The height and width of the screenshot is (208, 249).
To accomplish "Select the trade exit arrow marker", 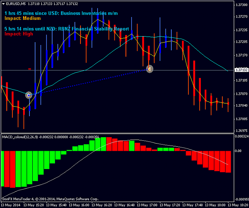I will (149, 69).
